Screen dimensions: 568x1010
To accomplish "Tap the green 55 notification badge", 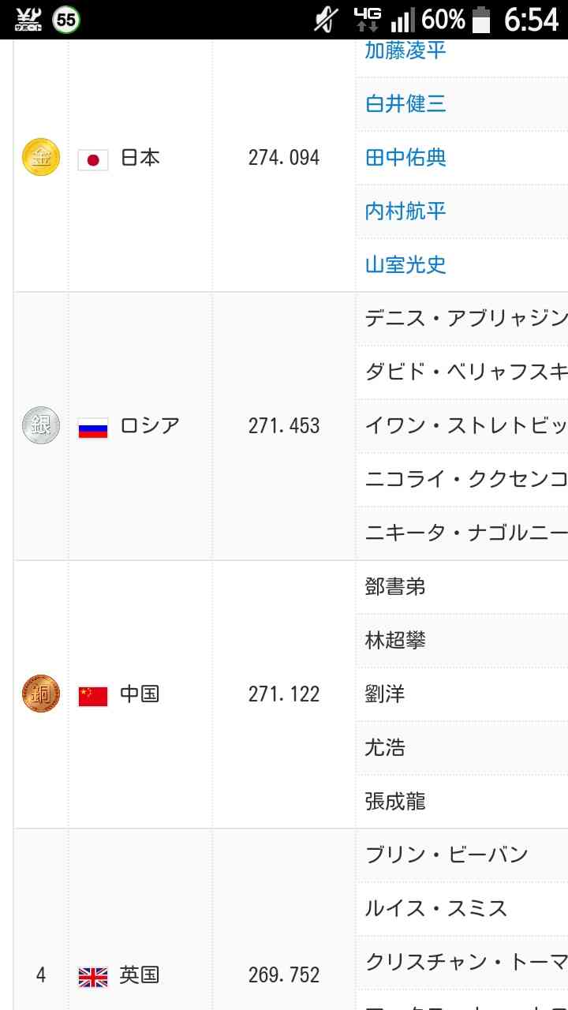I will click(66, 20).
